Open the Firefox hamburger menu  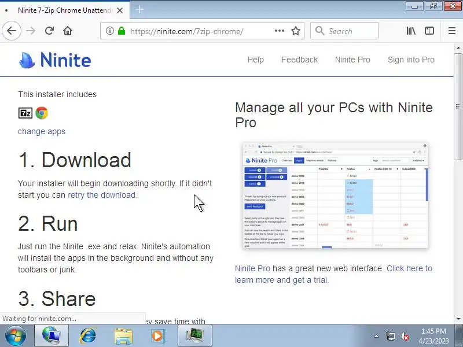(452, 31)
